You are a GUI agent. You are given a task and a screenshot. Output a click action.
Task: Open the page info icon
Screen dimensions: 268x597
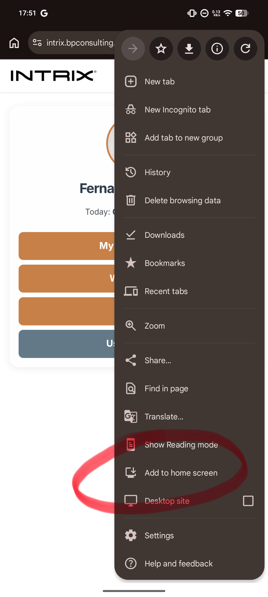[217, 49]
